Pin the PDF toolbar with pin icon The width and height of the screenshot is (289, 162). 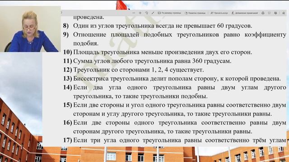pyautogui.click(x=284, y=13)
